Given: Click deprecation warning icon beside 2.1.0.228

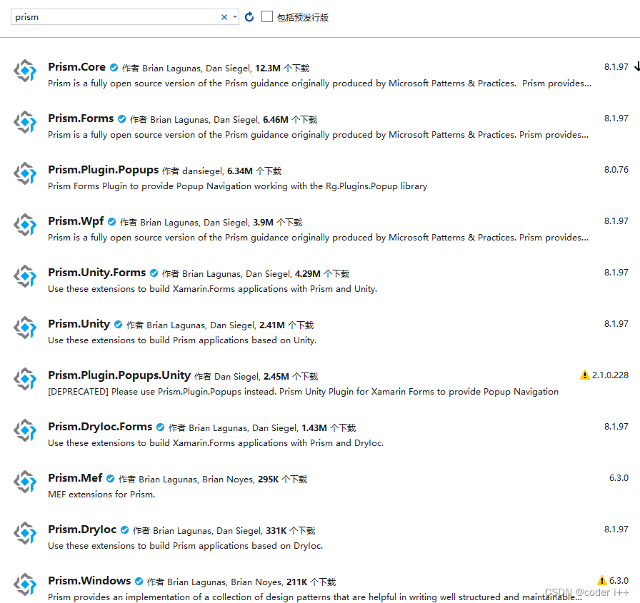Looking at the screenshot, I should [585, 375].
